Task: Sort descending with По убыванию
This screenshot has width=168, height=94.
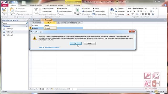Action: click(x=46, y=11)
